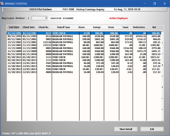Image resolution: width=170 pixels, height=136 pixels.
Task: Select the 01/31/2010 payroll row
Action: (84, 54)
